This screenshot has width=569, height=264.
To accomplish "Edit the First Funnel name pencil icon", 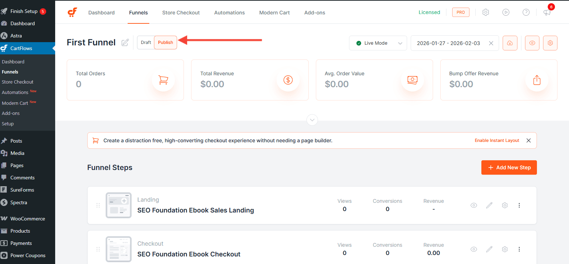I will [x=125, y=42].
